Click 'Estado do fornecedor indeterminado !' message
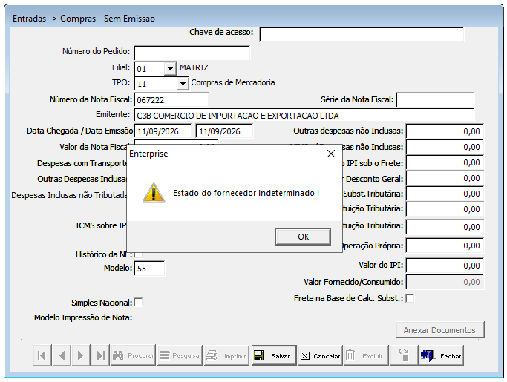Image resolution: width=507 pixels, height=382 pixels. pyautogui.click(x=246, y=193)
